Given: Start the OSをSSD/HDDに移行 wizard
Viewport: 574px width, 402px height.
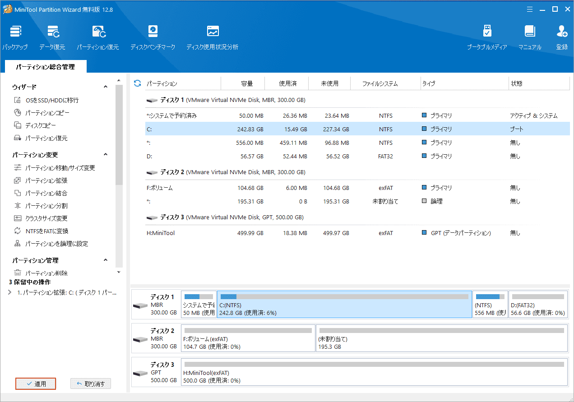Looking at the screenshot, I should coord(46,100).
